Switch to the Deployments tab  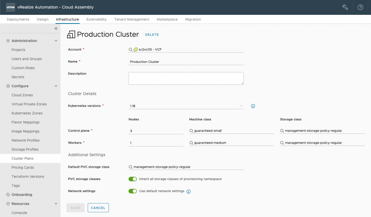point(18,20)
